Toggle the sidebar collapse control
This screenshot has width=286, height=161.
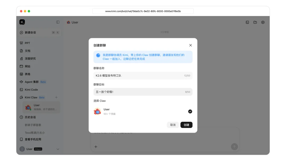[x=58, y=22]
